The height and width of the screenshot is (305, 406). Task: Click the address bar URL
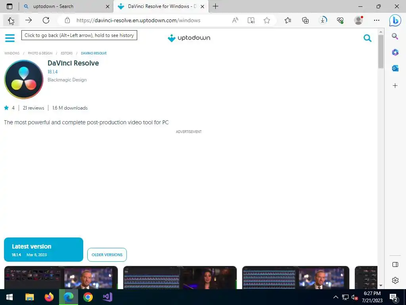[x=138, y=20]
